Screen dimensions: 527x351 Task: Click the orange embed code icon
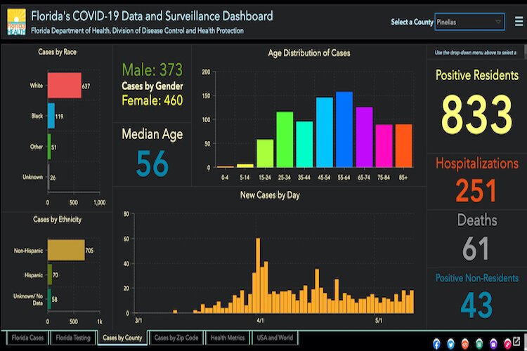[x=464, y=343]
